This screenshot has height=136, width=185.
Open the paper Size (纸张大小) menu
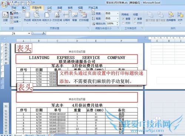[47, 18]
